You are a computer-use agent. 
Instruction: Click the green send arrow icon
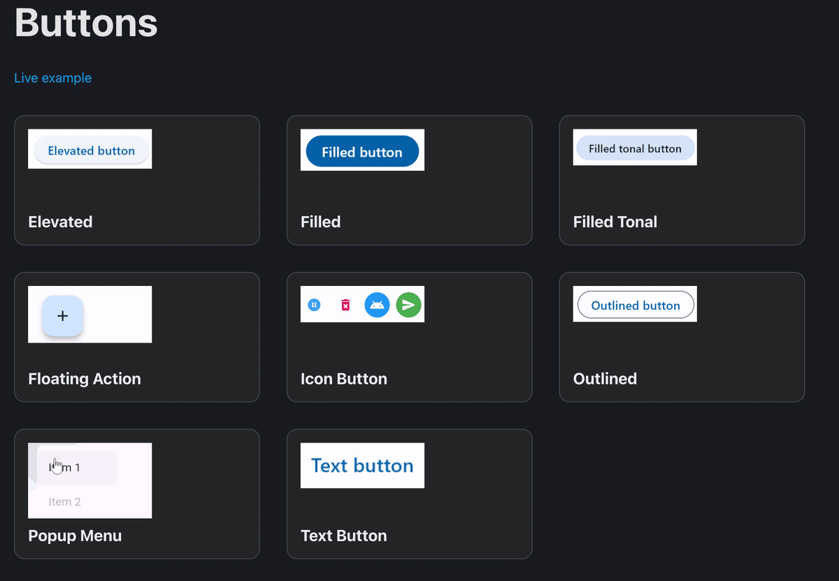[x=409, y=305]
